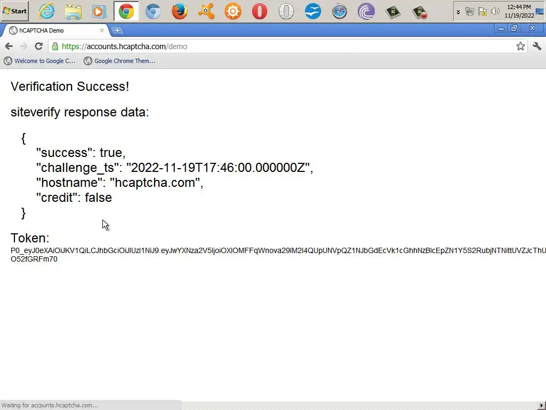Screen dimensions: 546x410
Task: Open the blue seagull application icon
Action: point(312,12)
